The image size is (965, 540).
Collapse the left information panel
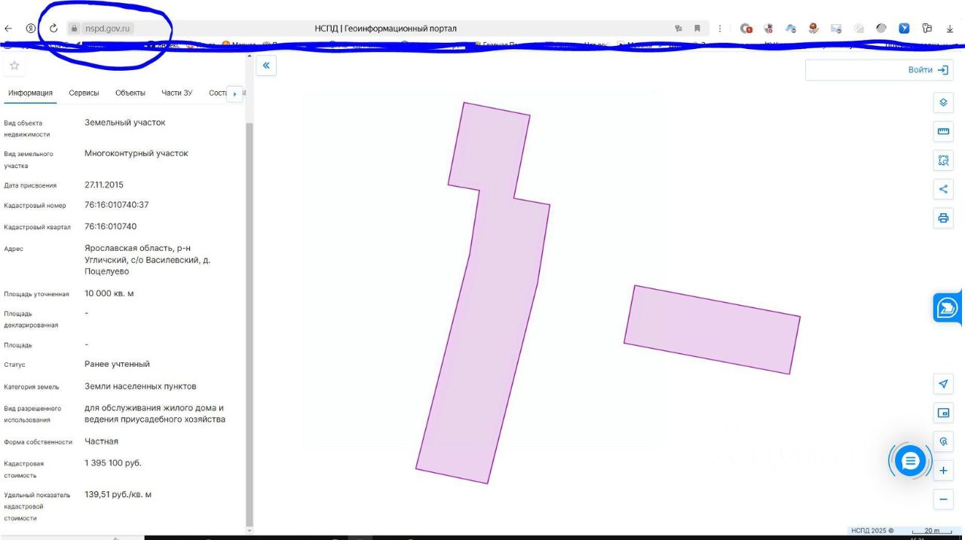point(266,66)
